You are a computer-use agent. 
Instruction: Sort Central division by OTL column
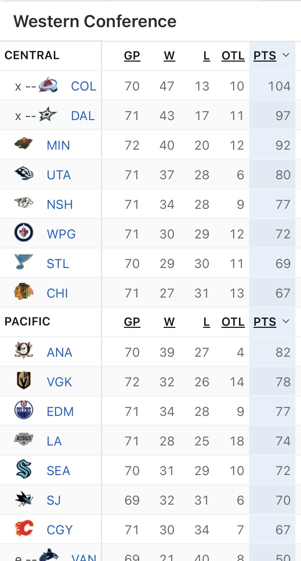pos(233,56)
